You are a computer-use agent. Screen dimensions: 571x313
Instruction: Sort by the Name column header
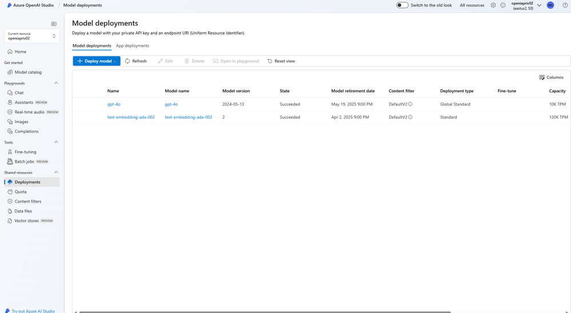tap(113, 91)
